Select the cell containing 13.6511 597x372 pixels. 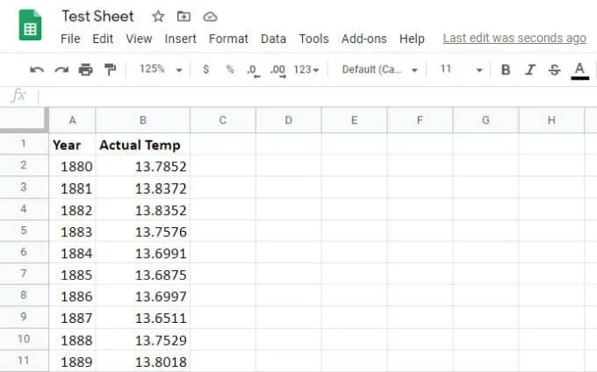click(143, 318)
